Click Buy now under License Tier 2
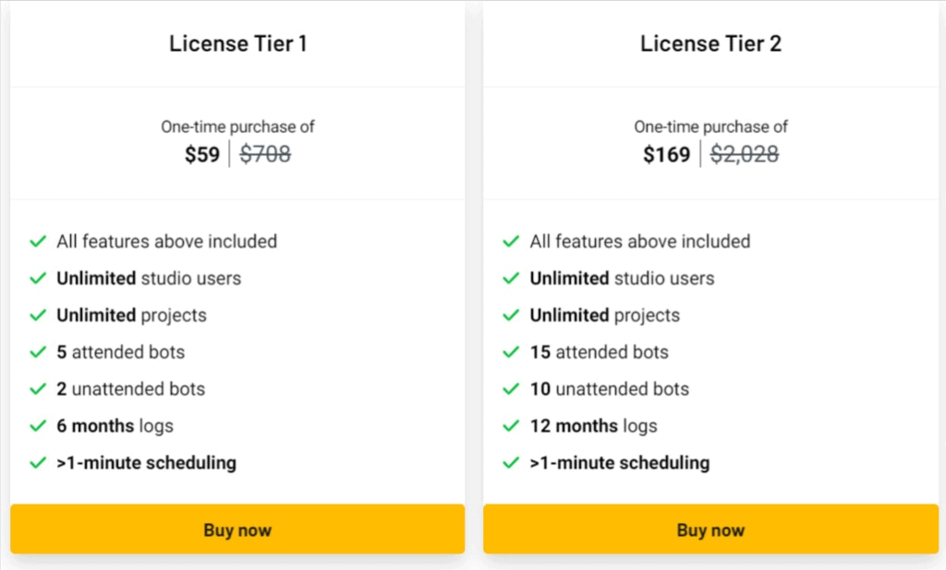The image size is (946, 570). coord(710,529)
